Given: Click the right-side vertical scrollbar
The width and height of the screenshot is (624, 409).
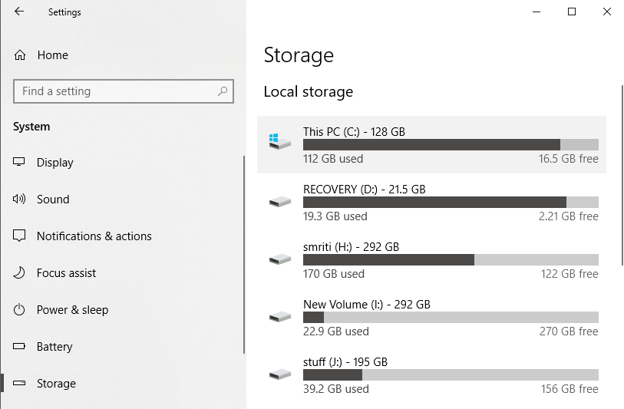Looking at the screenshot, I should point(620,176).
